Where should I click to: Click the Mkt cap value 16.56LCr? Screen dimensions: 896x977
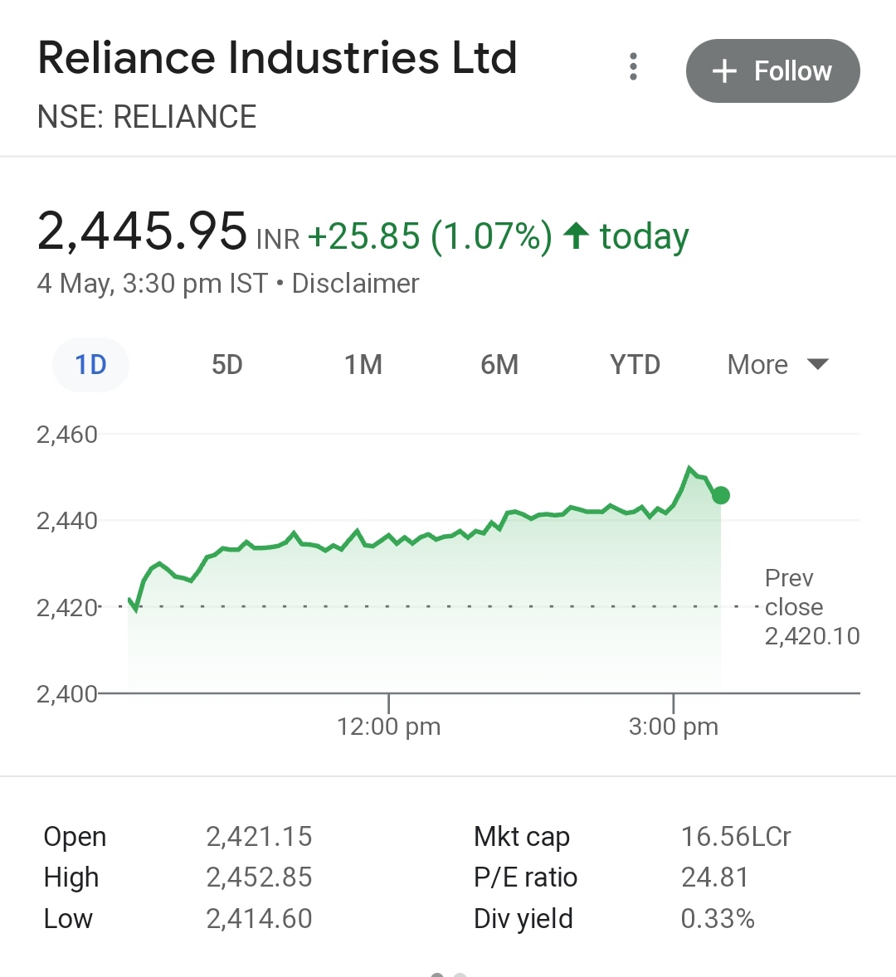(736, 837)
